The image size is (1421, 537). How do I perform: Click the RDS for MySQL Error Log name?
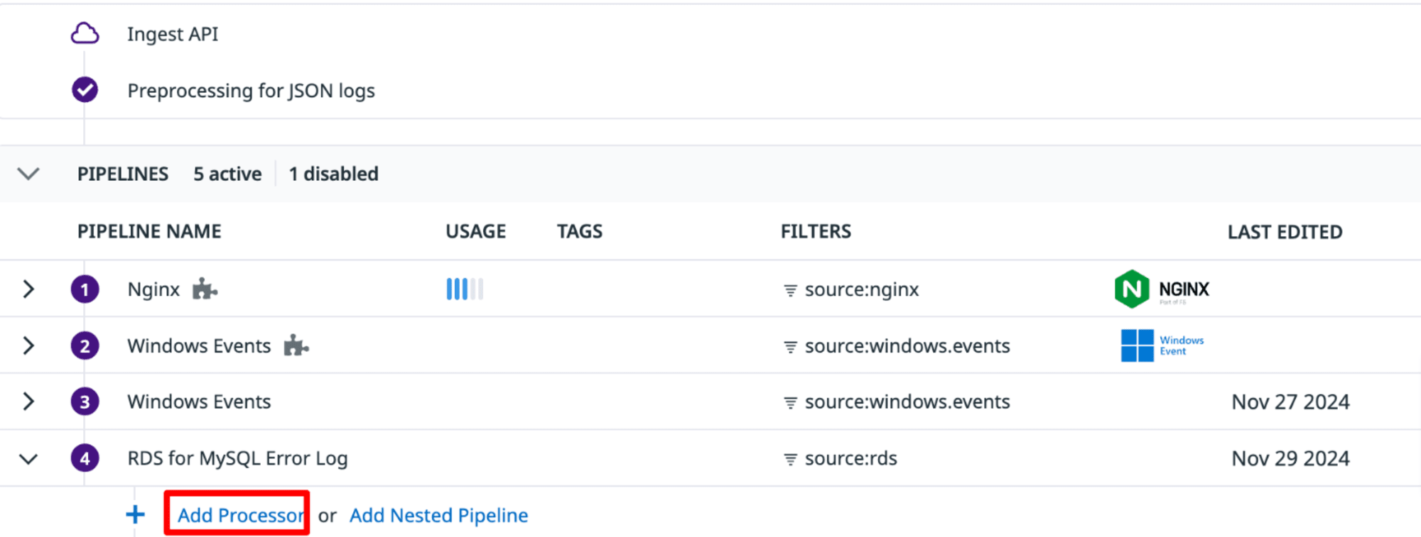[x=237, y=458]
